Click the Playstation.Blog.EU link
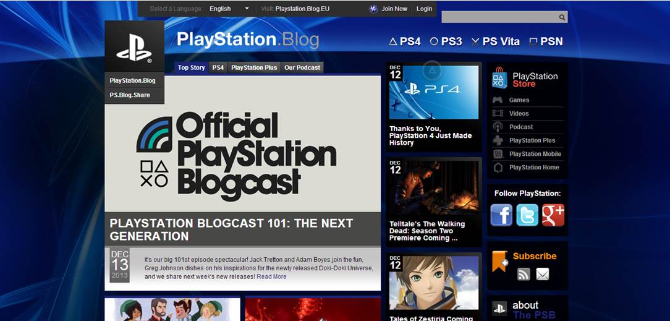Viewport: 670px width, 321px height. 302,9
